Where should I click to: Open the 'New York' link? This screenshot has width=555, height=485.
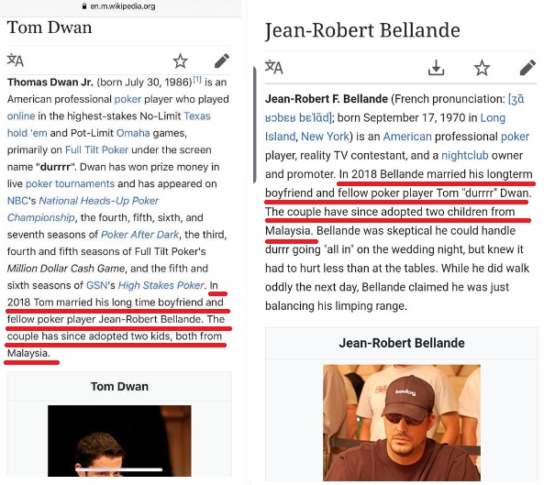click(x=325, y=137)
